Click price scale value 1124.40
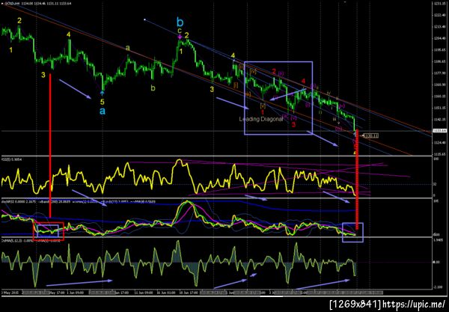The height and width of the screenshot is (312, 449). [x=439, y=143]
